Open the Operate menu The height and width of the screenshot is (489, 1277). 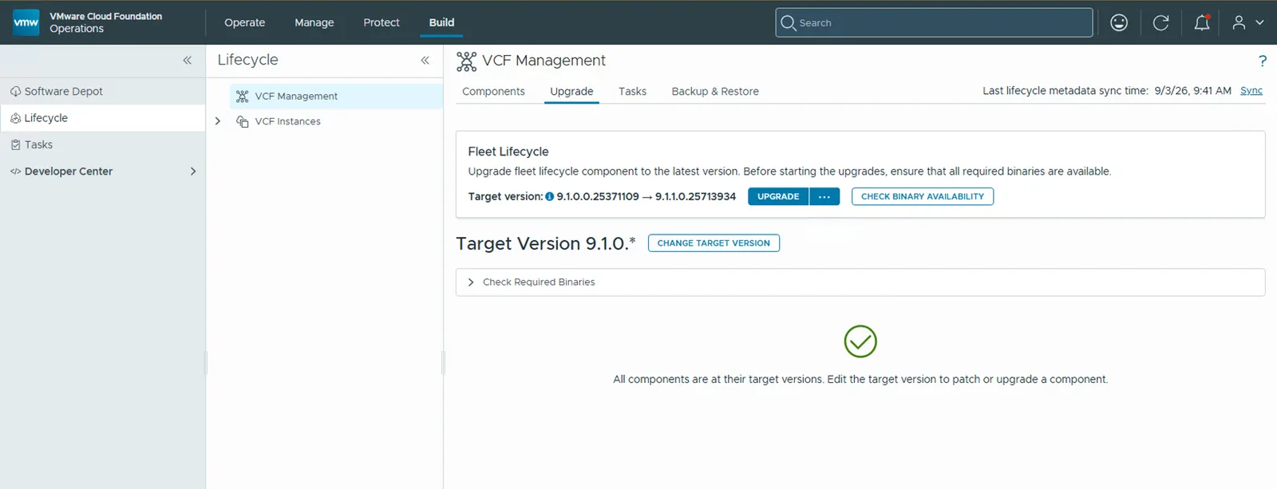[244, 22]
